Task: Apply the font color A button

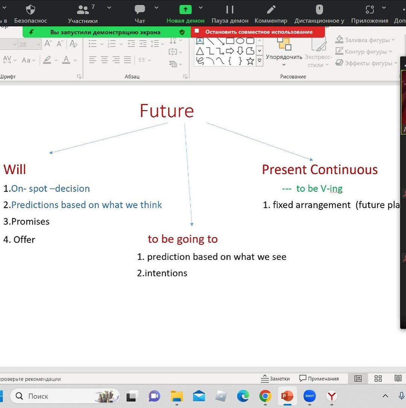Action: [66, 60]
